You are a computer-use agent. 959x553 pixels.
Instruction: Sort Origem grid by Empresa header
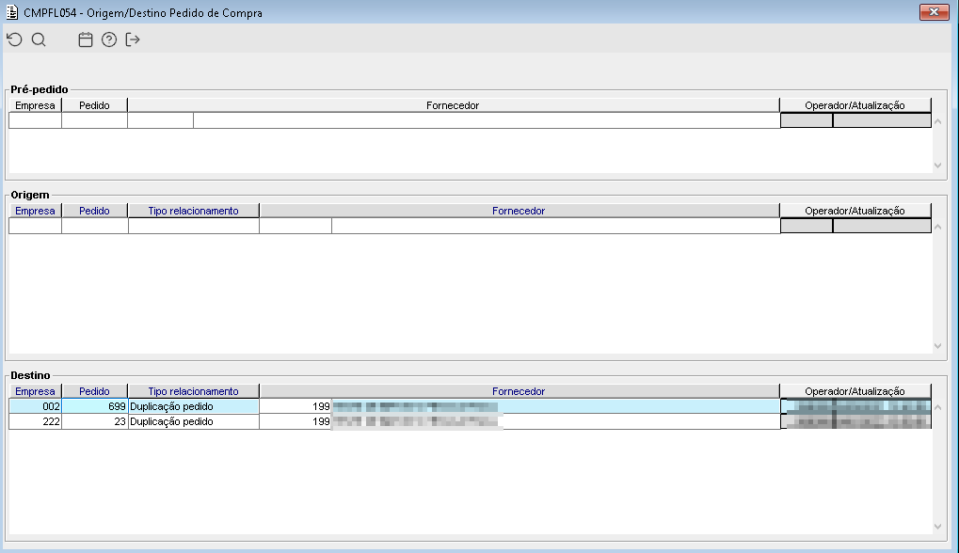point(35,211)
